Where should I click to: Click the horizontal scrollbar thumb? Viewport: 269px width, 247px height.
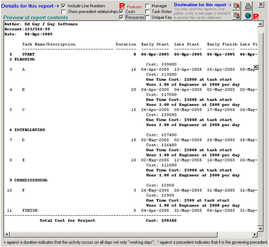coord(113,234)
